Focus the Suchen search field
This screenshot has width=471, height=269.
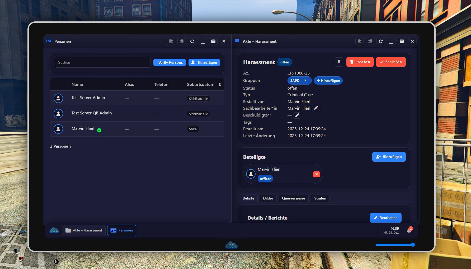click(102, 63)
